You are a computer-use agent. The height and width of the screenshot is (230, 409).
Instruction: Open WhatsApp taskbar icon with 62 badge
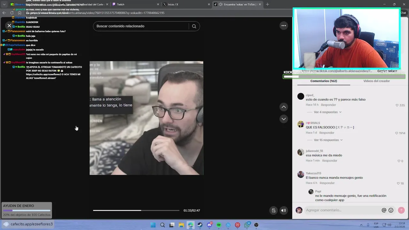247,225
